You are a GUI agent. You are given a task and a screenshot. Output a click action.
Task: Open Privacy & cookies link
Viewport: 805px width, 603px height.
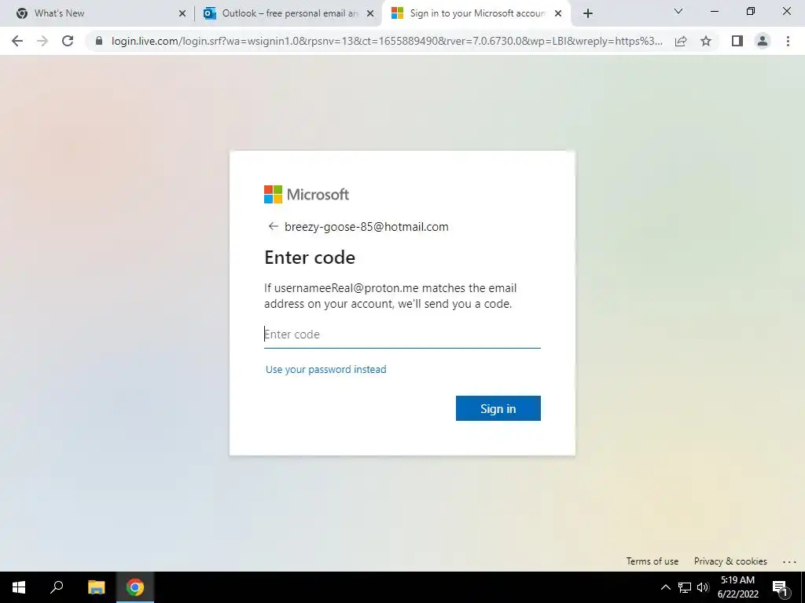click(x=730, y=561)
